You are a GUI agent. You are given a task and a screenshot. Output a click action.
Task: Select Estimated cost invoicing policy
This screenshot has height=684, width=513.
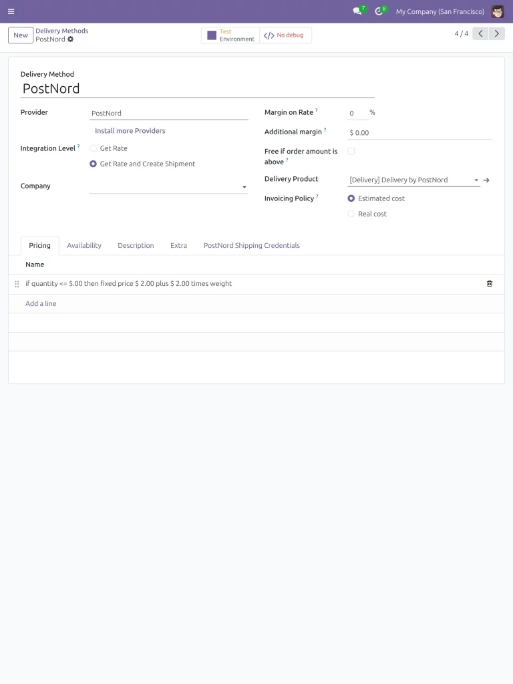(x=351, y=198)
